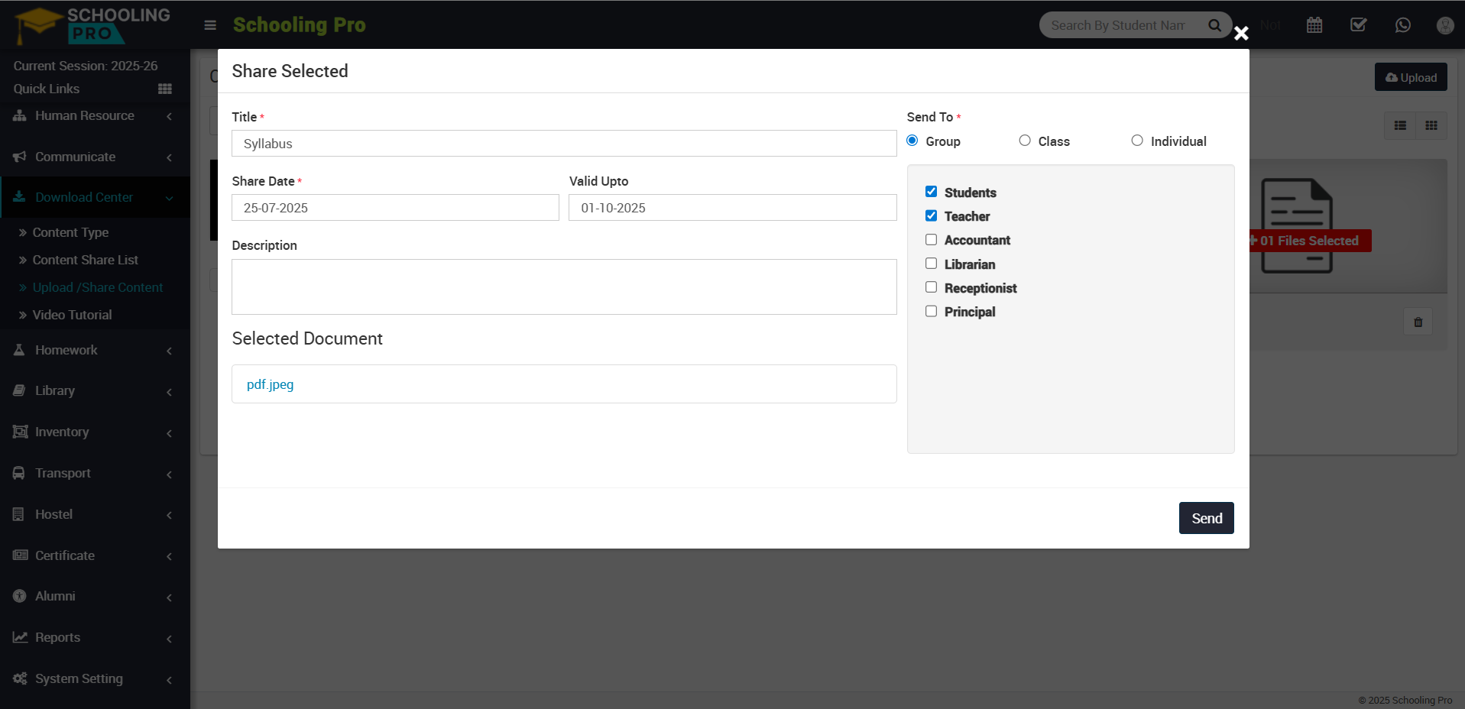The image size is (1465, 709).
Task: Click the Share Date field
Action: click(395, 208)
